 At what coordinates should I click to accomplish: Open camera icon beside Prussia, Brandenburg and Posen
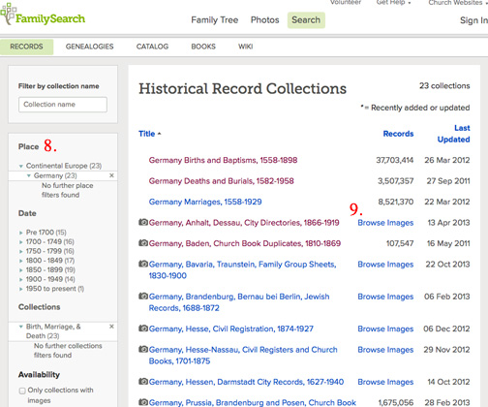pyautogui.click(x=143, y=402)
